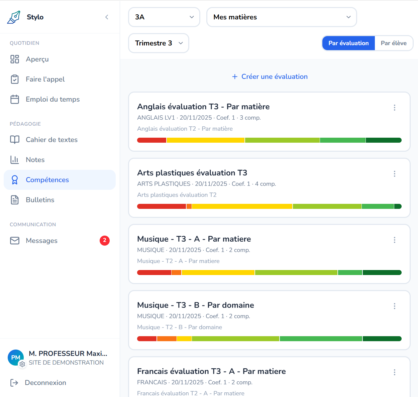Click the Cahier de textes book icon
Screen dimensions: 418x397
tap(15, 140)
